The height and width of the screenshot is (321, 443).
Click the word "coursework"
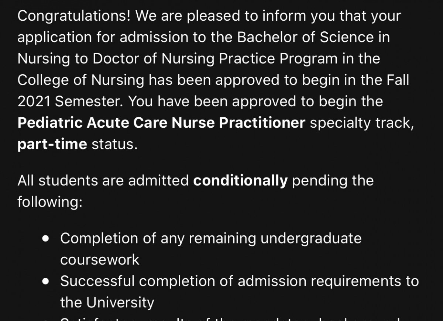tap(100, 260)
